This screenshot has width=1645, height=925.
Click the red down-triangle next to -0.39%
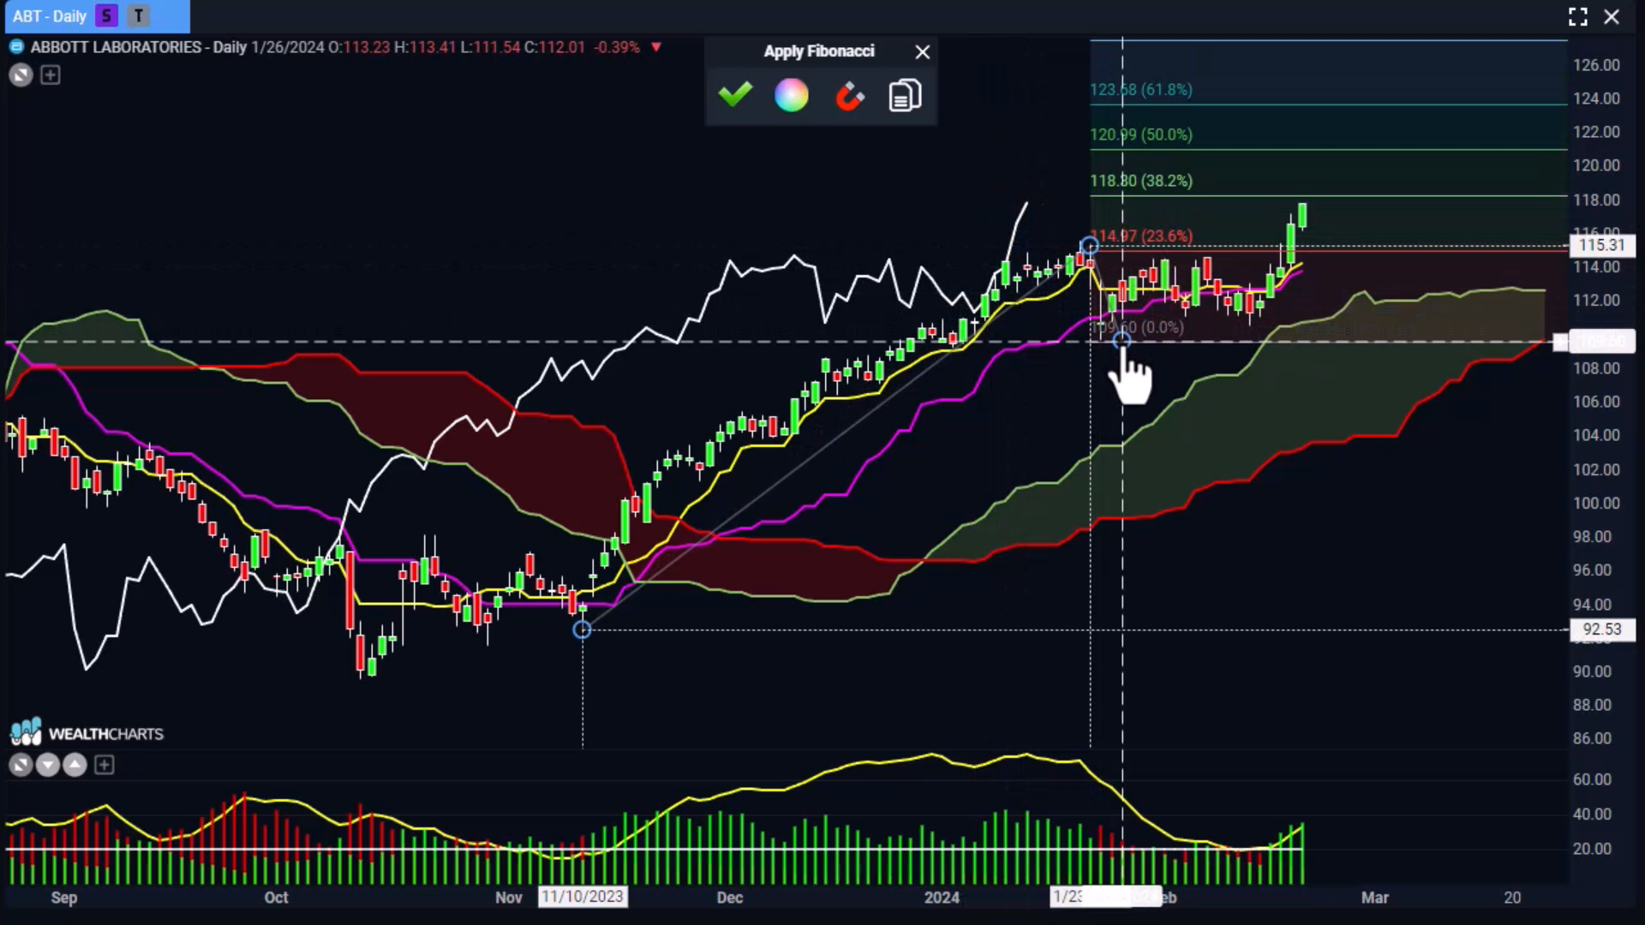pos(656,47)
